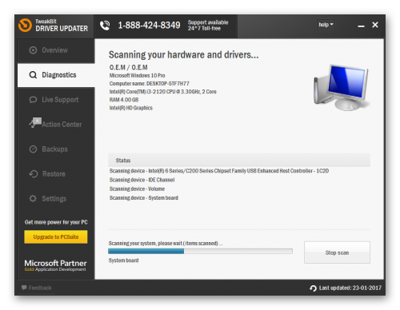Go to Live Support
Viewport: 400px width, 310px height.
[56, 100]
